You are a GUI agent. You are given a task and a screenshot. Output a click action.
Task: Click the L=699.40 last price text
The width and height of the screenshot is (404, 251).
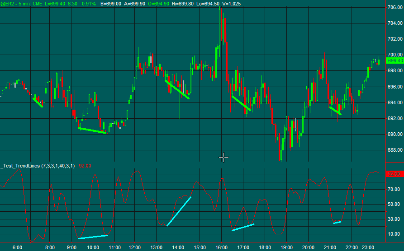pyautogui.click(x=55, y=4)
